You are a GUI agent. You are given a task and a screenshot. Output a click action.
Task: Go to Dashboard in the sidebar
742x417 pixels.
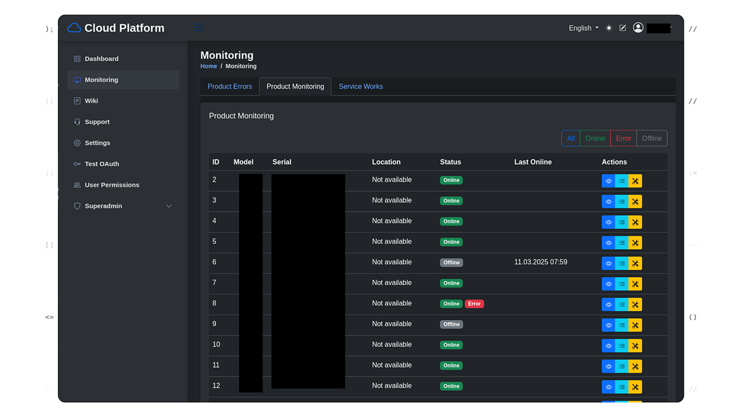(123, 59)
